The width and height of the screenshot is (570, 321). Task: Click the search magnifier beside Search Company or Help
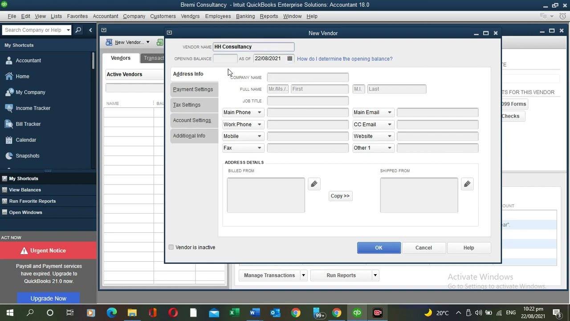pyautogui.click(x=78, y=30)
